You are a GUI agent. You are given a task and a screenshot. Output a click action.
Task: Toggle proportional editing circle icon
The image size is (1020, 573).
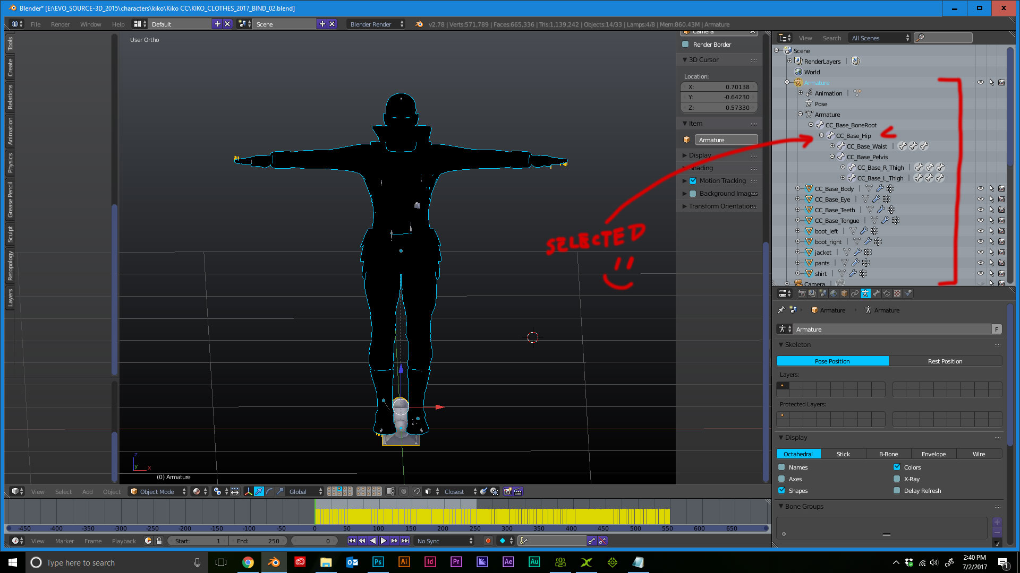pos(404,491)
